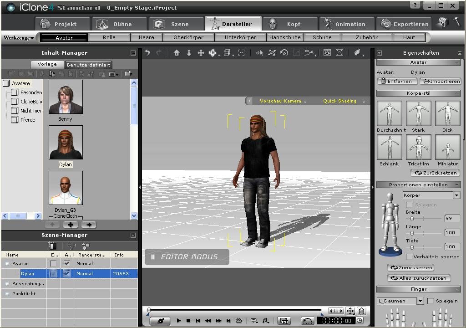466x328 pixels.
Task: Click the play button in timeline
Action: tap(178, 321)
